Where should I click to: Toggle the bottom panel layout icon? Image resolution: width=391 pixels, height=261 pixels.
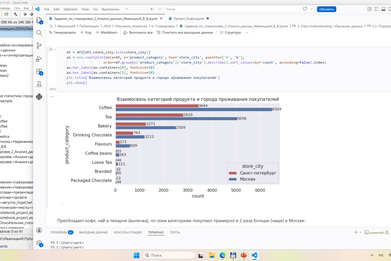click(383, 9)
